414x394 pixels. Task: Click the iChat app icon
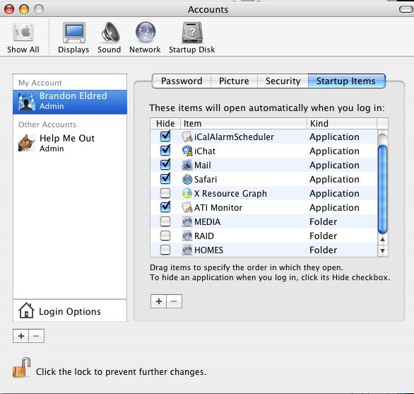coord(187,151)
